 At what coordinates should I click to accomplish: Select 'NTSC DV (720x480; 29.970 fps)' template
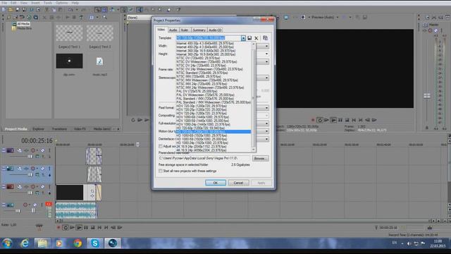click(214, 58)
